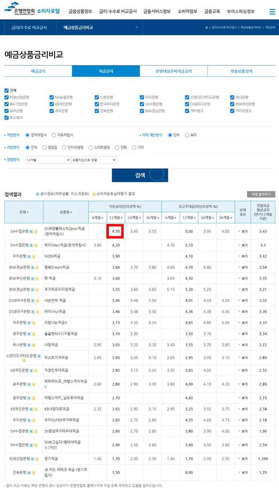This screenshot has width=279, height=491.
Task: Click the blue 검색 button
Action: point(140,175)
